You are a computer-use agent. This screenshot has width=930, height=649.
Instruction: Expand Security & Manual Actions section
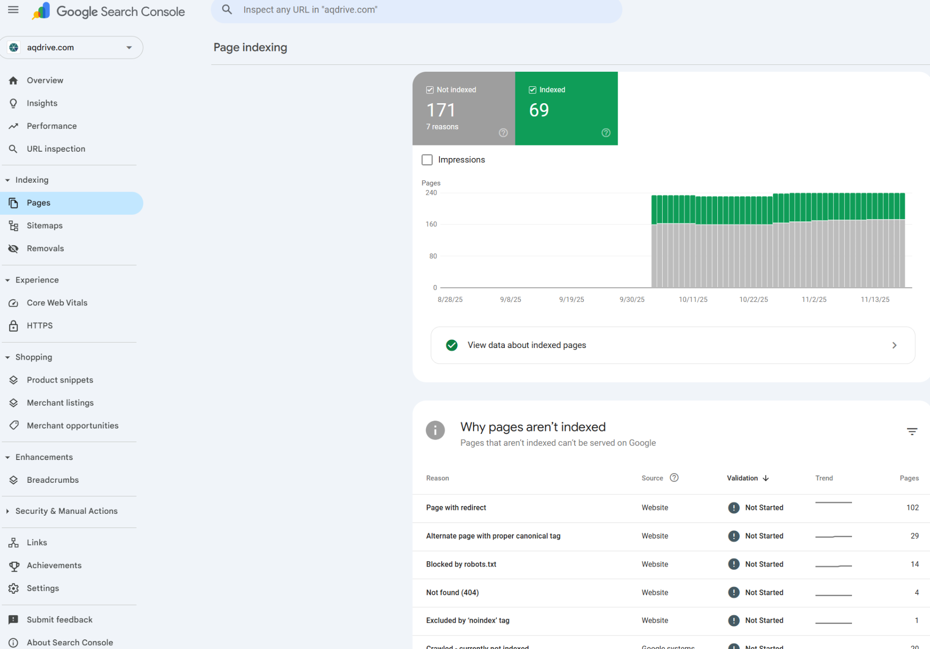coord(66,511)
